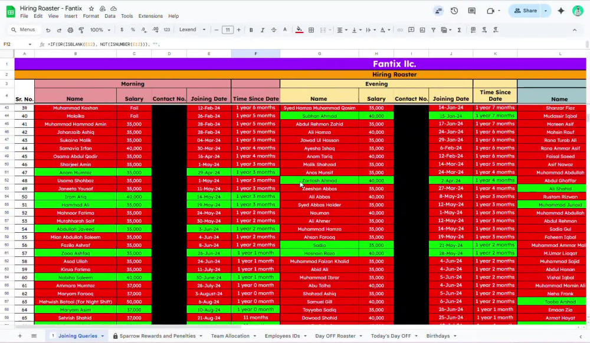Open the horizontal align dropdown

(342, 29)
